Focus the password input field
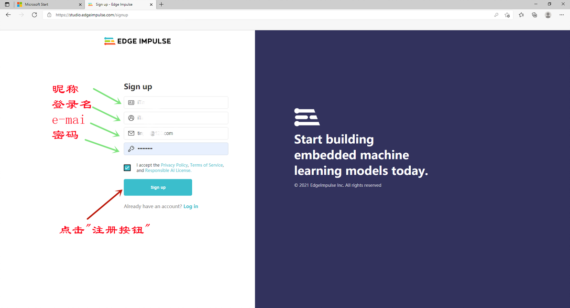This screenshot has height=308, width=570. coord(176,149)
